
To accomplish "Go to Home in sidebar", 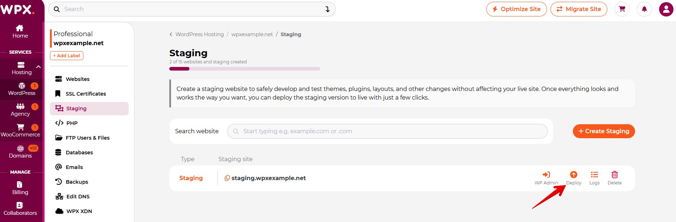I will (x=20, y=32).
